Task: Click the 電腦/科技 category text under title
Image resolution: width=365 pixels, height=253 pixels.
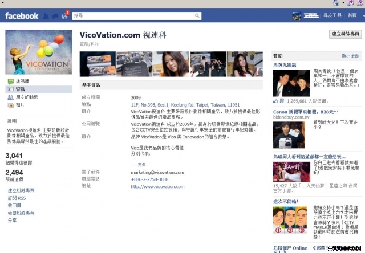Action: (x=90, y=44)
